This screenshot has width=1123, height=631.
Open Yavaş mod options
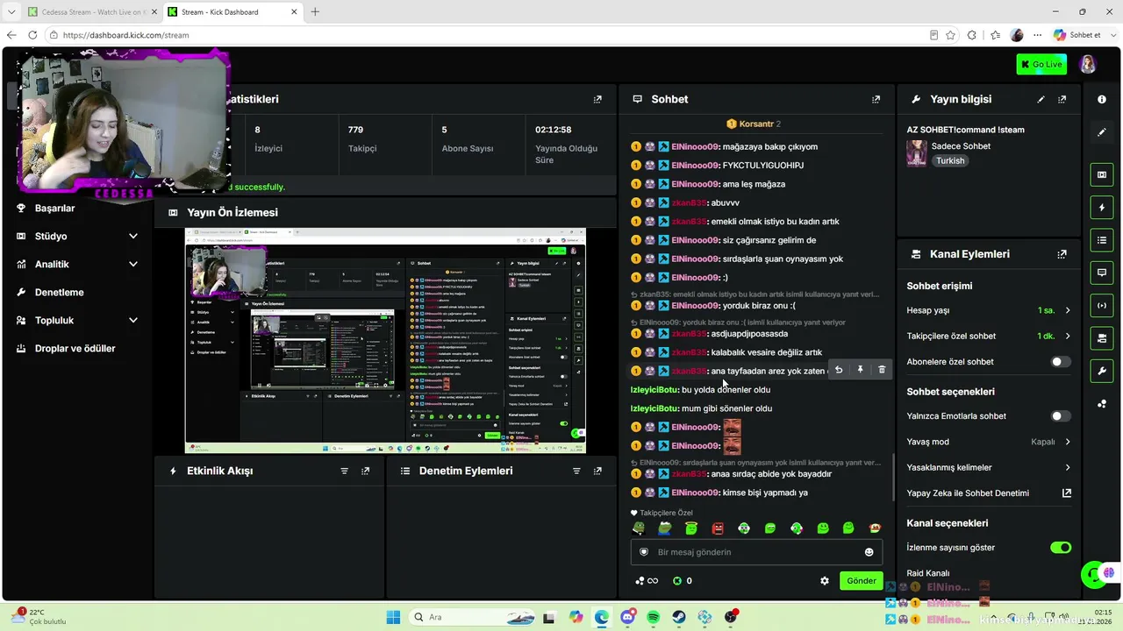(989, 442)
